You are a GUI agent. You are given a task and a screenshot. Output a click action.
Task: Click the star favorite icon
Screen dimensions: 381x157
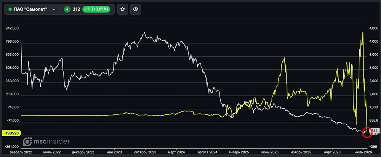tap(122, 9)
